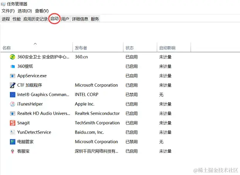Click the 电脑管家 icon
Screen dimensions: 240x175
pyautogui.click(x=13, y=142)
